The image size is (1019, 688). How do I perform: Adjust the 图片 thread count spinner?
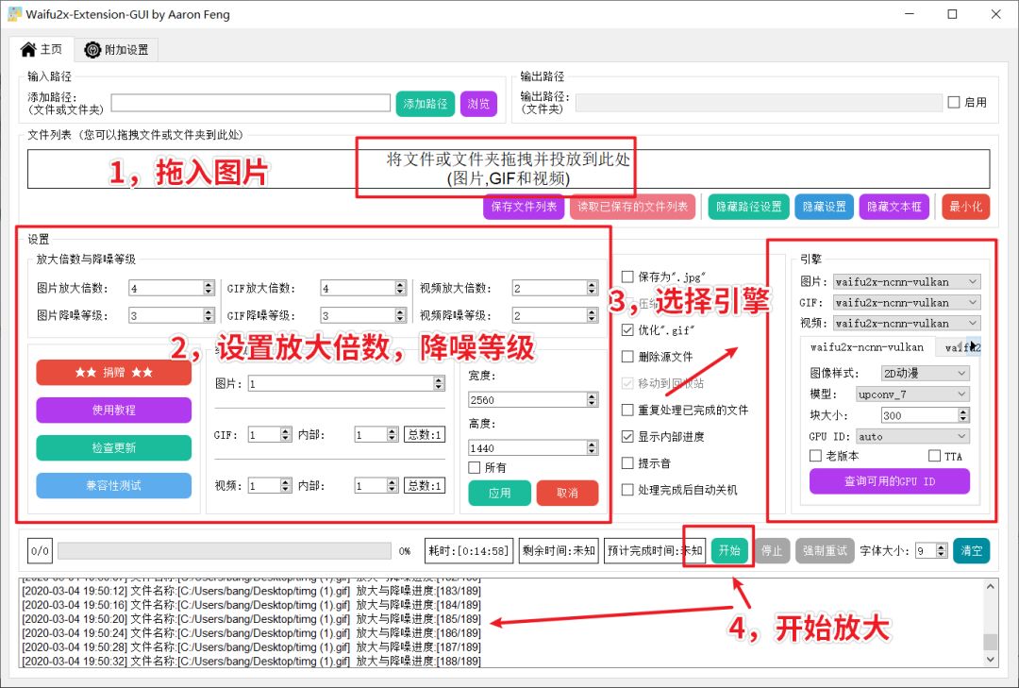click(346, 384)
